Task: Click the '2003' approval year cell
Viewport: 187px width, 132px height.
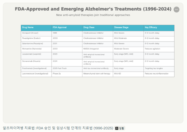Action: tap(67, 49)
